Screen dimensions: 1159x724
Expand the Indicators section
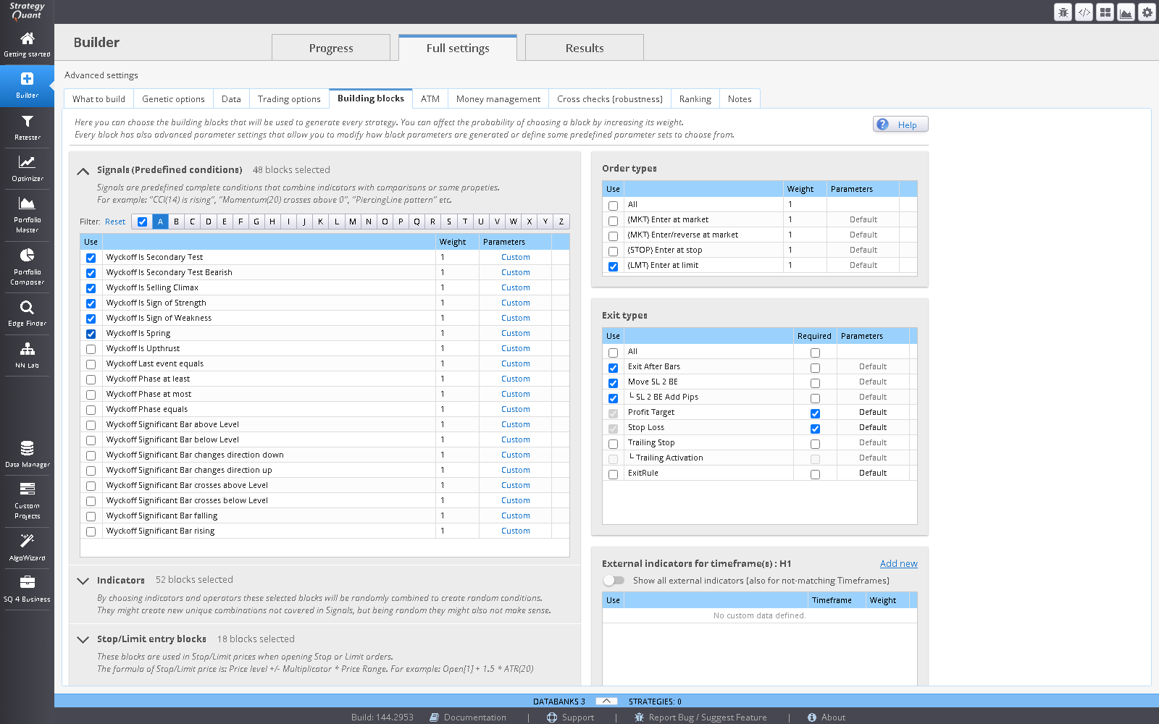pos(83,581)
